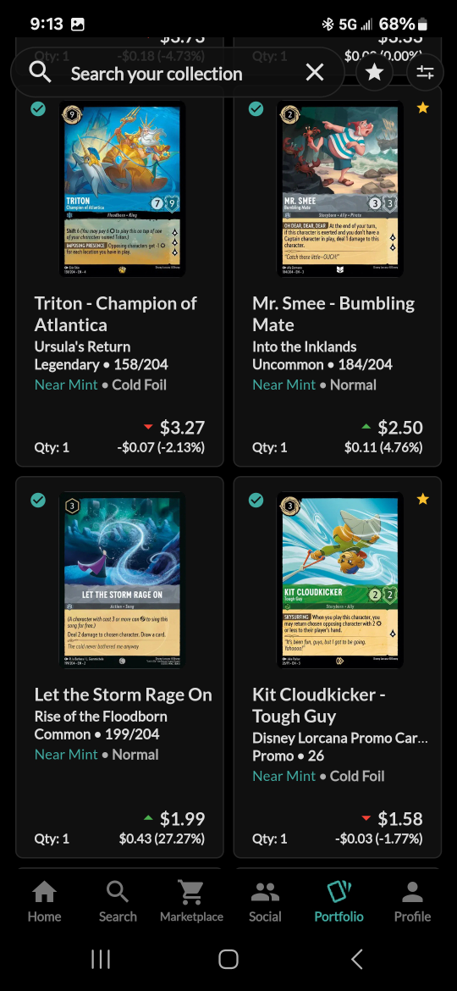Uncheck Let the Storm Rage On checkmark
Screen dimensions: 457x991
pos(38,501)
